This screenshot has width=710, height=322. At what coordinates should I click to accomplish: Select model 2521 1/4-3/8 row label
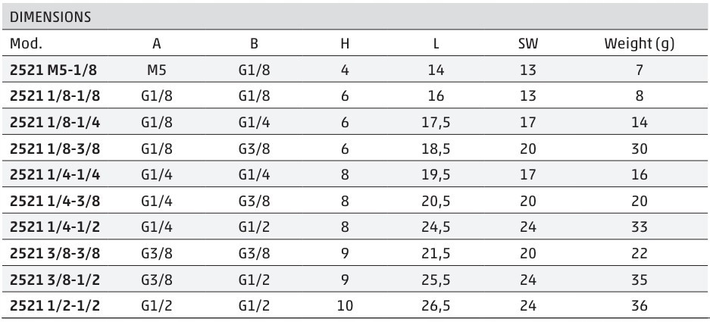tap(55, 201)
